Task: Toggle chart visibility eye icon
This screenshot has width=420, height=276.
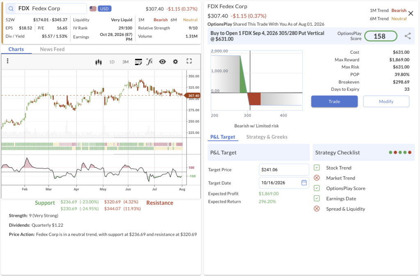Action: (162, 62)
